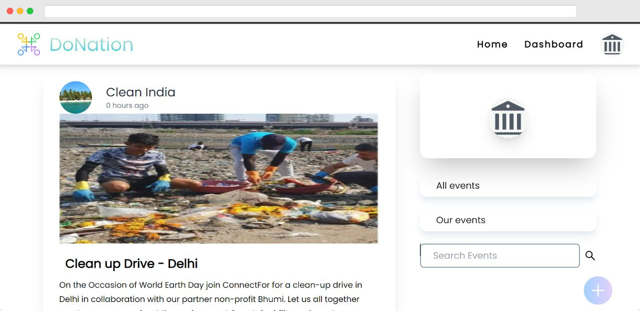This screenshot has width=640, height=311.
Task: Click the DoNation colorful logo icon
Action: pyautogui.click(x=28, y=44)
